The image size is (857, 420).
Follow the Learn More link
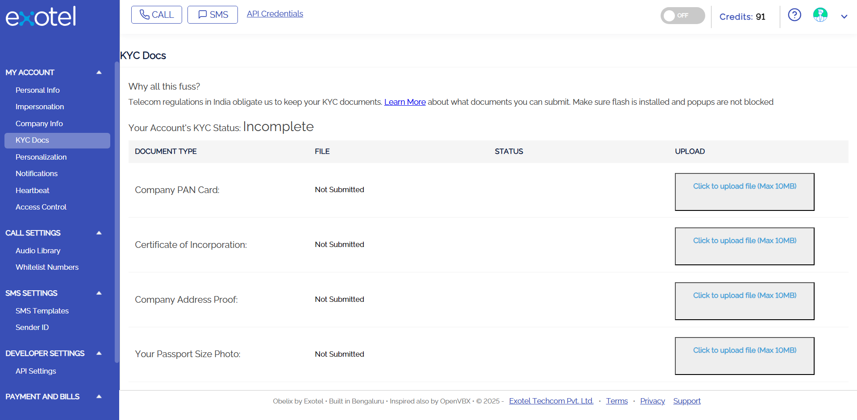pyautogui.click(x=405, y=102)
